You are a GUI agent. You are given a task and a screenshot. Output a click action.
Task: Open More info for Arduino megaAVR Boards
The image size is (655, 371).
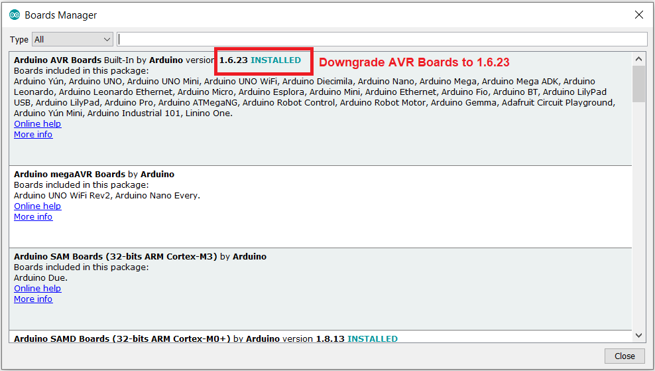pyautogui.click(x=33, y=217)
